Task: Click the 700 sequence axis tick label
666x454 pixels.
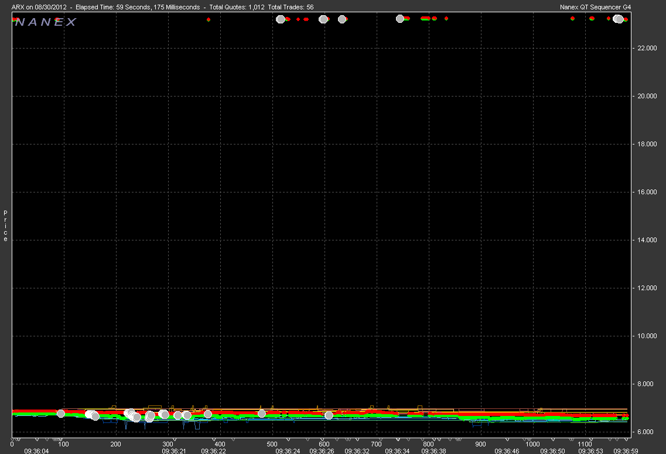Action: (376, 444)
